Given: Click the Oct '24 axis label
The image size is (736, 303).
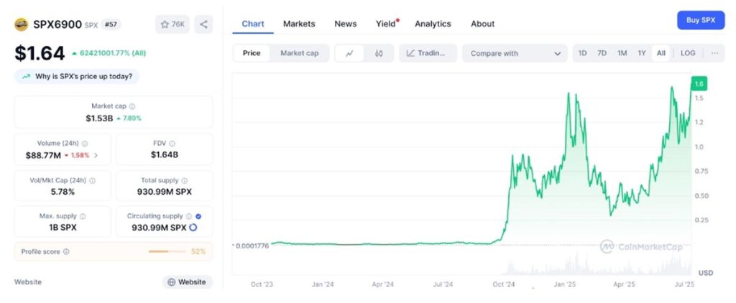Looking at the screenshot, I should click(504, 284).
